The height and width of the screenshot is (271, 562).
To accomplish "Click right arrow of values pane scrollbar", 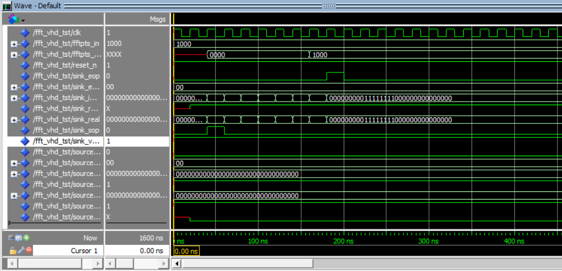I will click(x=164, y=264).
